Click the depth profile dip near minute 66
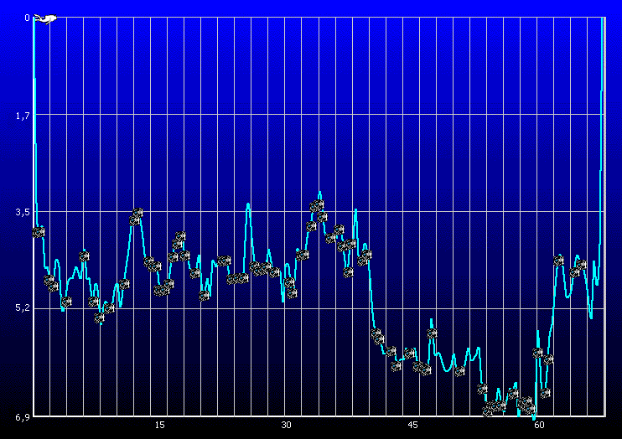Viewport: 622px width, 439px height. pos(591,316)
